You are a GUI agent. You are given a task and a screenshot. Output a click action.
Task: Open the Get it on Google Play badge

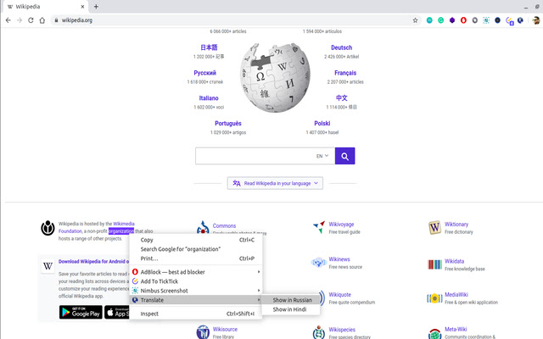[x=81, y=313]
